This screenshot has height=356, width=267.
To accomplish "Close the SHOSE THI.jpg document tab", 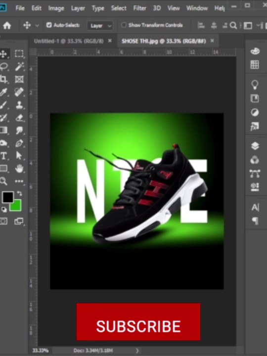I will click(212, 41).
